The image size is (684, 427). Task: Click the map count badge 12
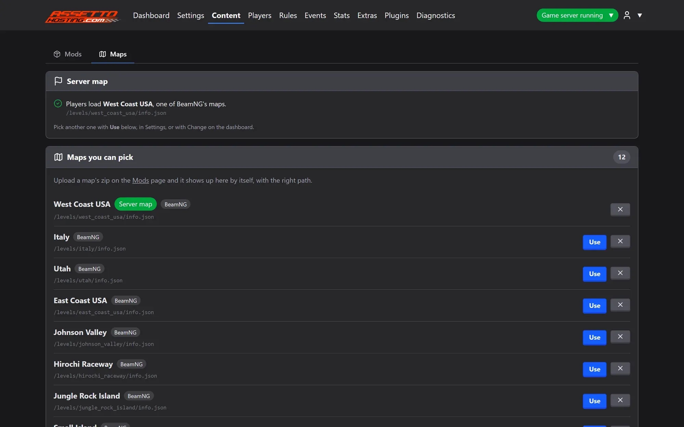[621, 157]
